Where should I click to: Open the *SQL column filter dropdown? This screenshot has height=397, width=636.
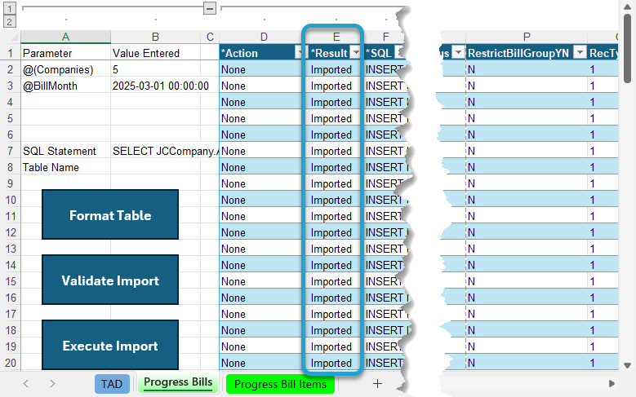pos(399,53)
